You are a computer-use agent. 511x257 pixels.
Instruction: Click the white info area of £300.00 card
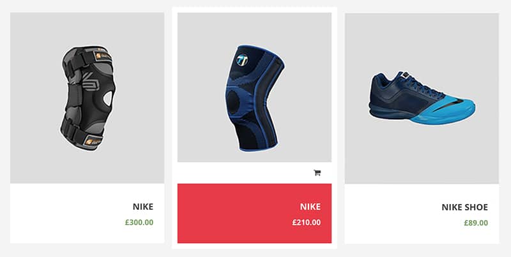coord(87,213)
